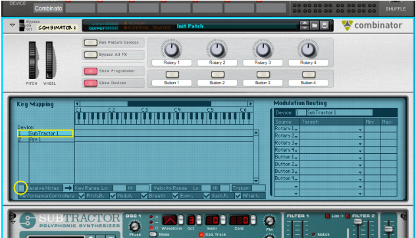Click the OSC 1 waveform display

(169, 220)
